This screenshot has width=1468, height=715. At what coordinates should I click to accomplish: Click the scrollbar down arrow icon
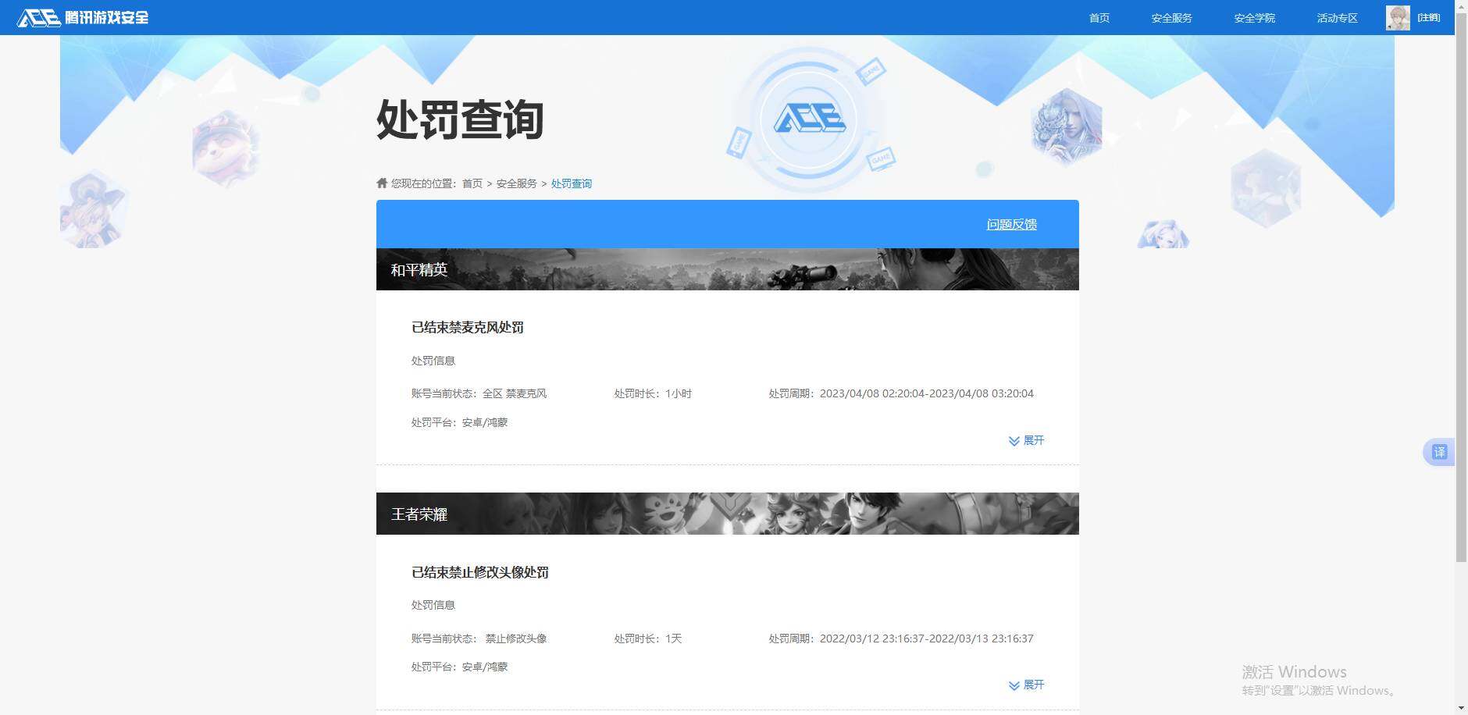coord(1462,708)
